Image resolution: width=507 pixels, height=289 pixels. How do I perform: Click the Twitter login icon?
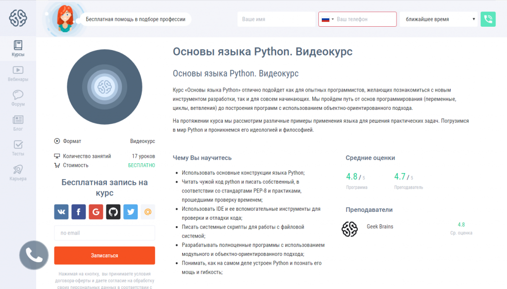click(131, 212)
